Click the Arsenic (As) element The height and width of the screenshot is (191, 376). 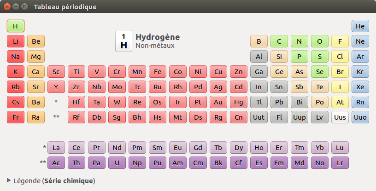(x=299, y=72)
